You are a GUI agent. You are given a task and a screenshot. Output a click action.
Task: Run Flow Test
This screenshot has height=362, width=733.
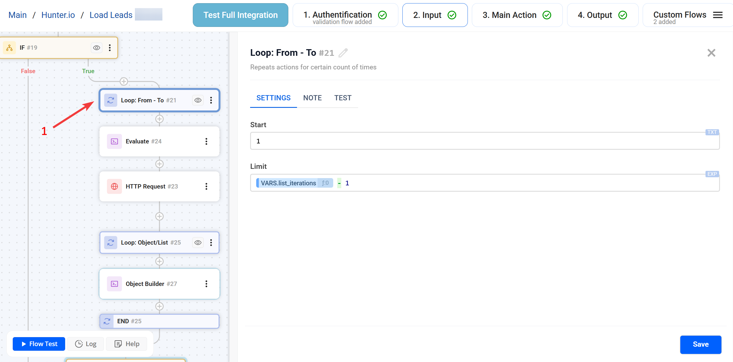click(x=39, y=344)
